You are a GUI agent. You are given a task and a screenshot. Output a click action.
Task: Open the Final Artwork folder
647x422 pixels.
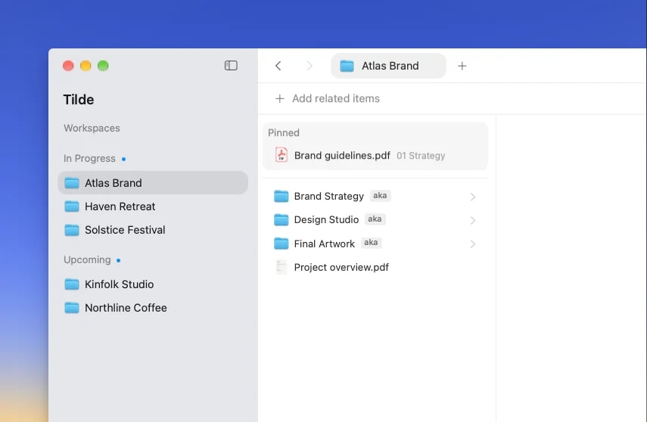pyautogui.click(x=375, y=244)
